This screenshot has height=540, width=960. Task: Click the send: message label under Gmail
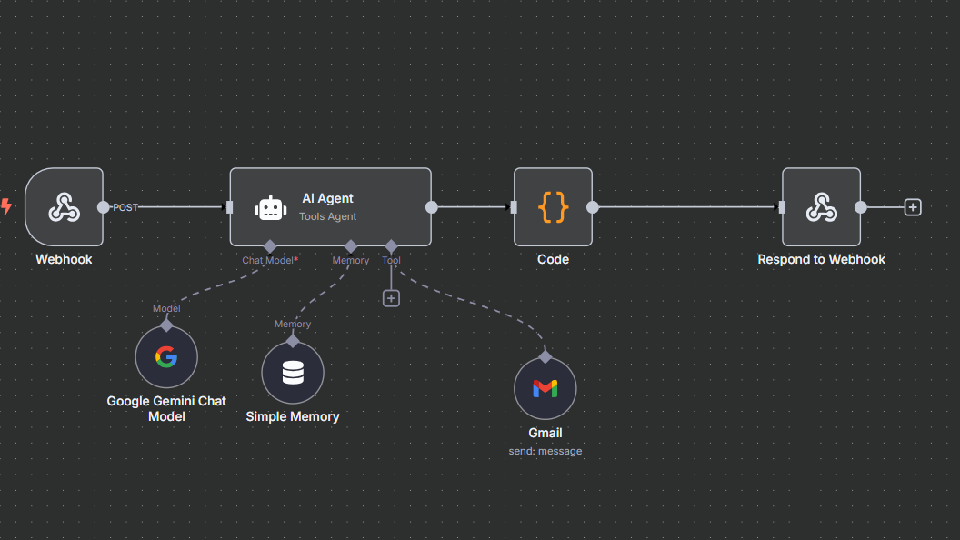coord(545,450)
